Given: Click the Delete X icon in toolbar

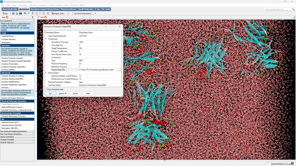Looking at the screenshot, I should (33, 13).
